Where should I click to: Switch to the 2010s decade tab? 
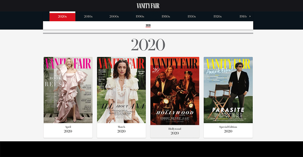pos(88,16)
